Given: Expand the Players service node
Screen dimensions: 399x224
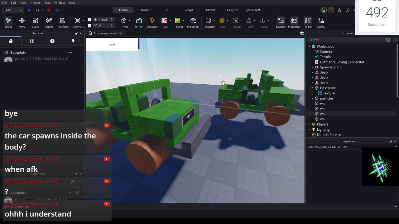Looking at the screenshot, I should tap(310, 124).
